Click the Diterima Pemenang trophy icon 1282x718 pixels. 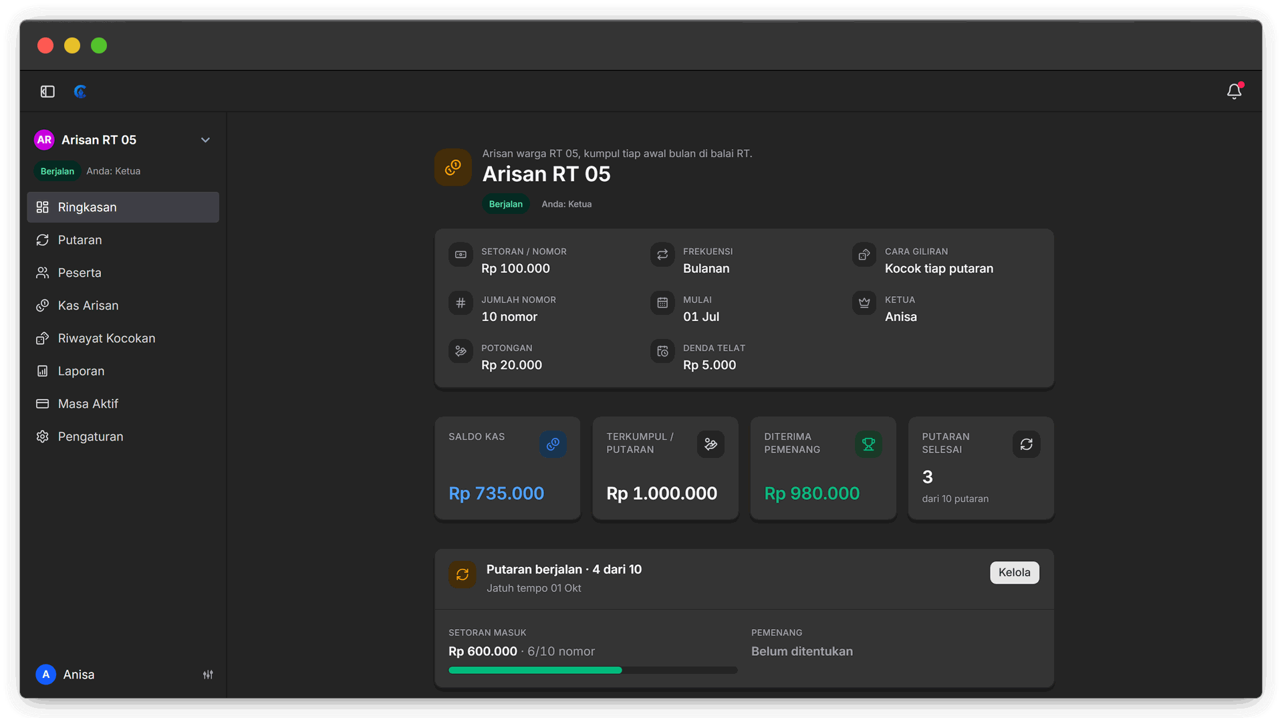pos(868,444)
